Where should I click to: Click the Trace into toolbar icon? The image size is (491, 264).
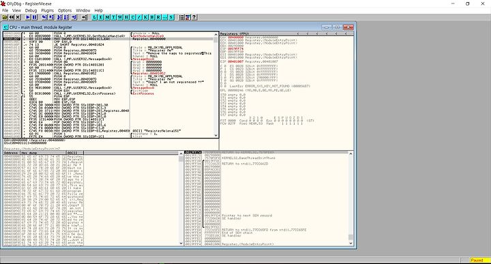point(59,17)
